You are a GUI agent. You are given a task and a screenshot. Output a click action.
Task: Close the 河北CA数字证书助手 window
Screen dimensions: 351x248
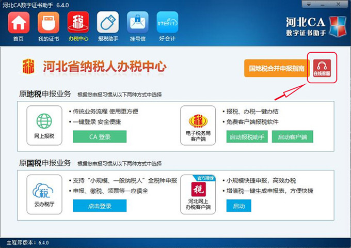tap(339, 4)
